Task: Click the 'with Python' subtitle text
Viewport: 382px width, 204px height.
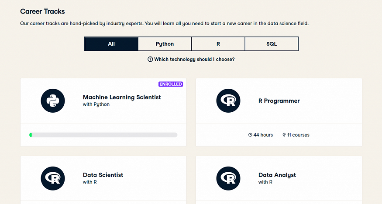Action: 96,105
